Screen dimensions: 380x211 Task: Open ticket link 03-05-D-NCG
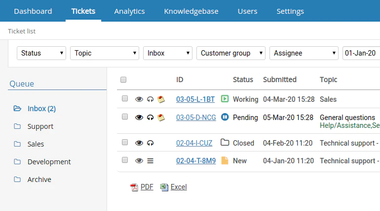click(196, 118)
